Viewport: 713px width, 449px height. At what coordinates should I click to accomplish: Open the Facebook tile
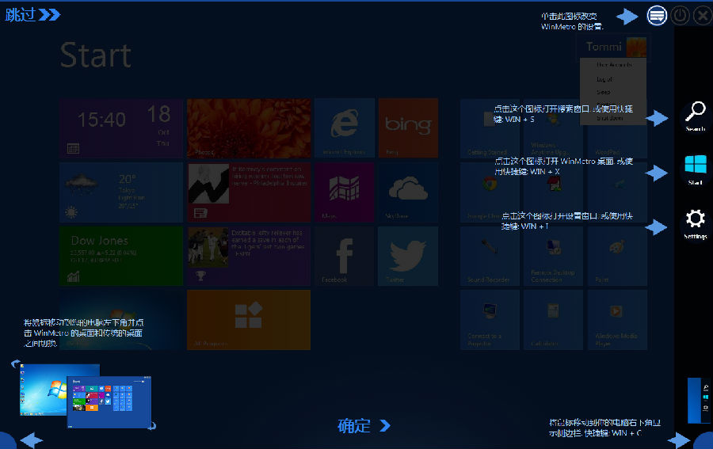[x=344, y=256]
